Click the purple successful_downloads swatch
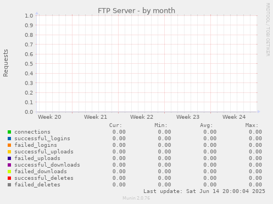273x204 pixels. tap(9, 165)
